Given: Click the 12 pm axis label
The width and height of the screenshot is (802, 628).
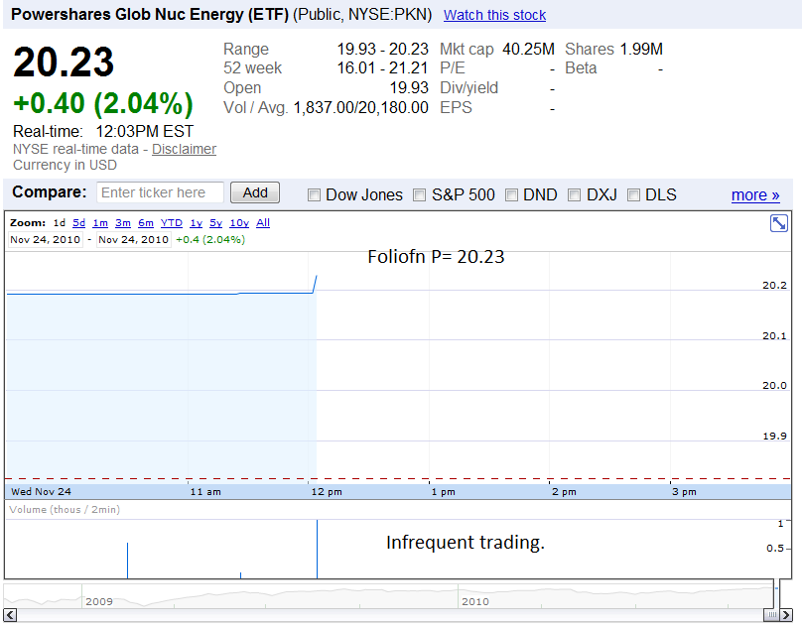Looking at the screenshot, I should pos(327,492).
